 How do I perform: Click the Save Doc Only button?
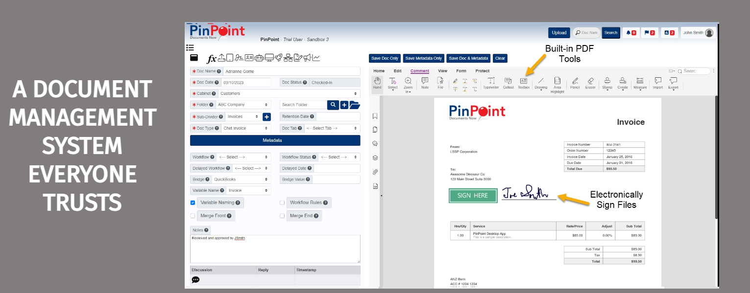(x=385, y=58)
